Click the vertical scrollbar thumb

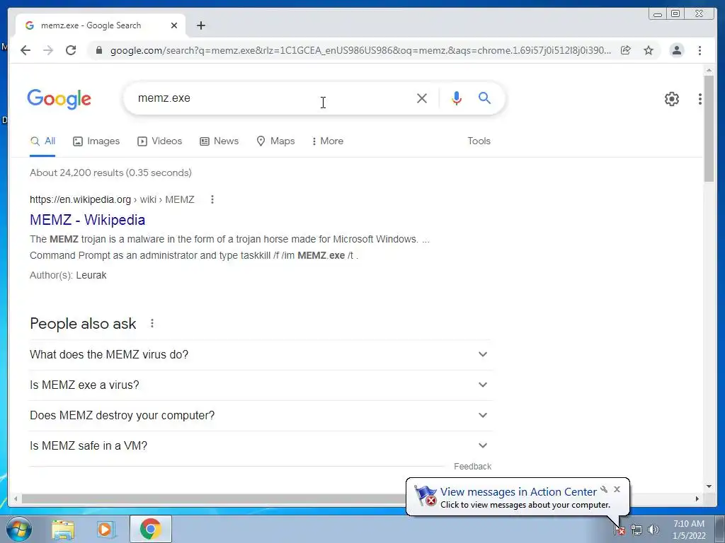tap(709, 129)
